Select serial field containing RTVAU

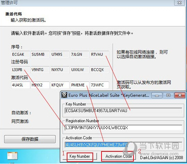point(99,54)
